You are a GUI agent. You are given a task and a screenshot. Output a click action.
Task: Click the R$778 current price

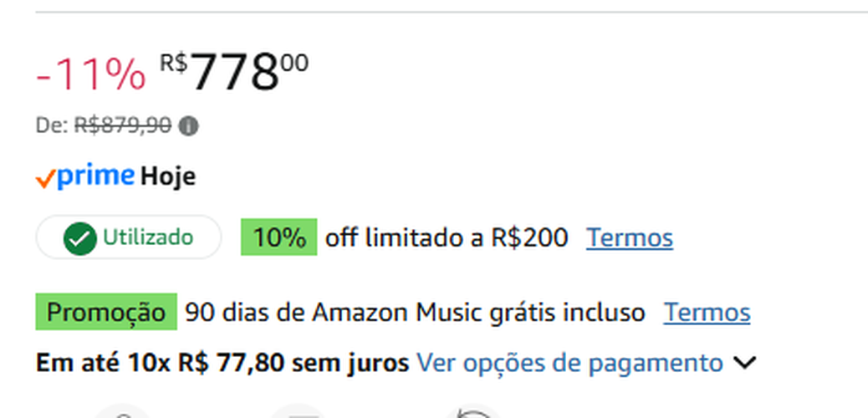[234, 72]
